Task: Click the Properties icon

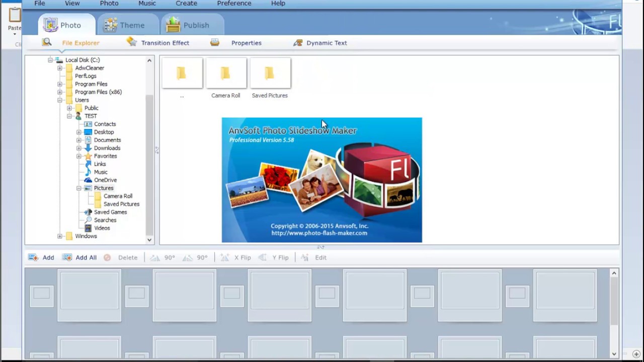Action: pos(215,43)
